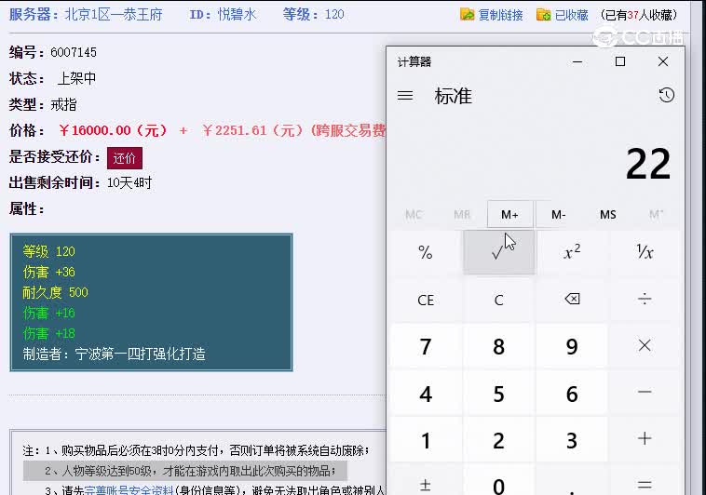Click digit 2 on calculator
Viewport: 706px width, 495px height.
499,440
